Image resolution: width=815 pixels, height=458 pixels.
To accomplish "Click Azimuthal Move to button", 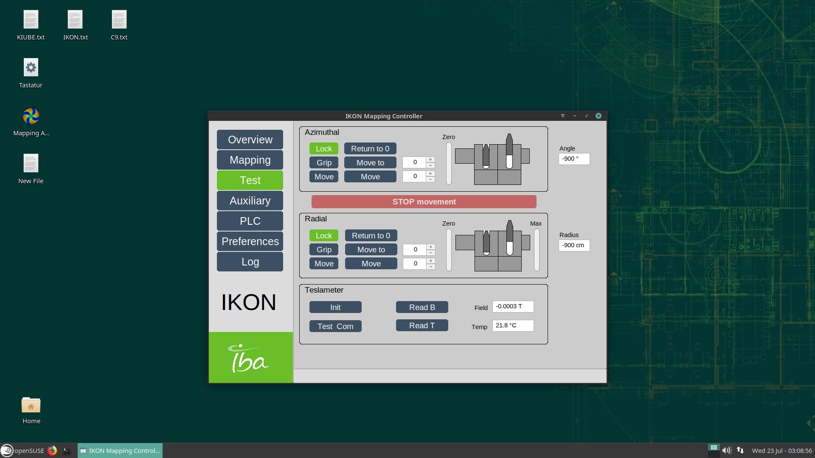I will (370, 162).
